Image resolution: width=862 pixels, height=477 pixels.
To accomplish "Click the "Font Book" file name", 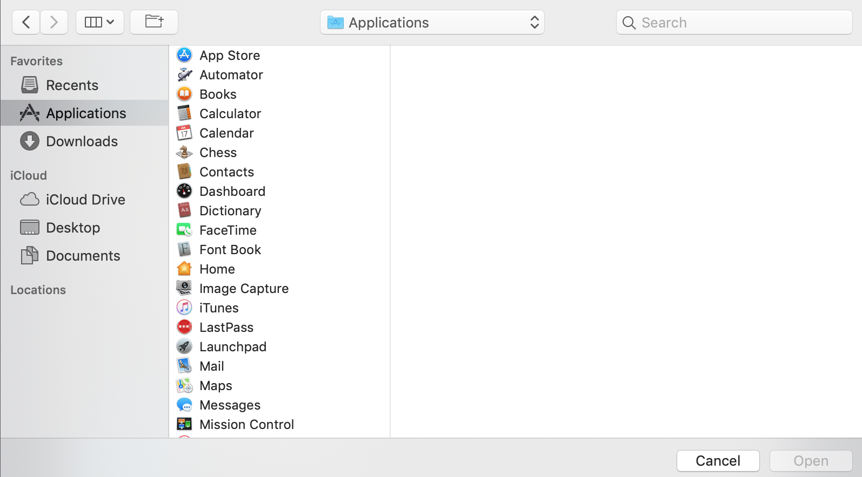I will tap(230, 250).
